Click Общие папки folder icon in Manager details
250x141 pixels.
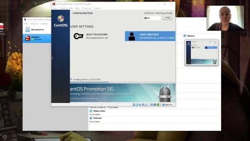point(91,111)
